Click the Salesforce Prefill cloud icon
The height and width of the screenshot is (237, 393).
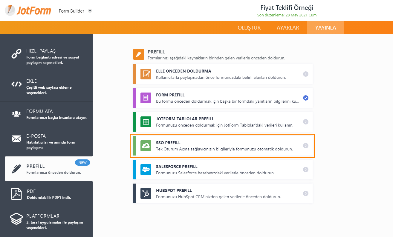146,170
